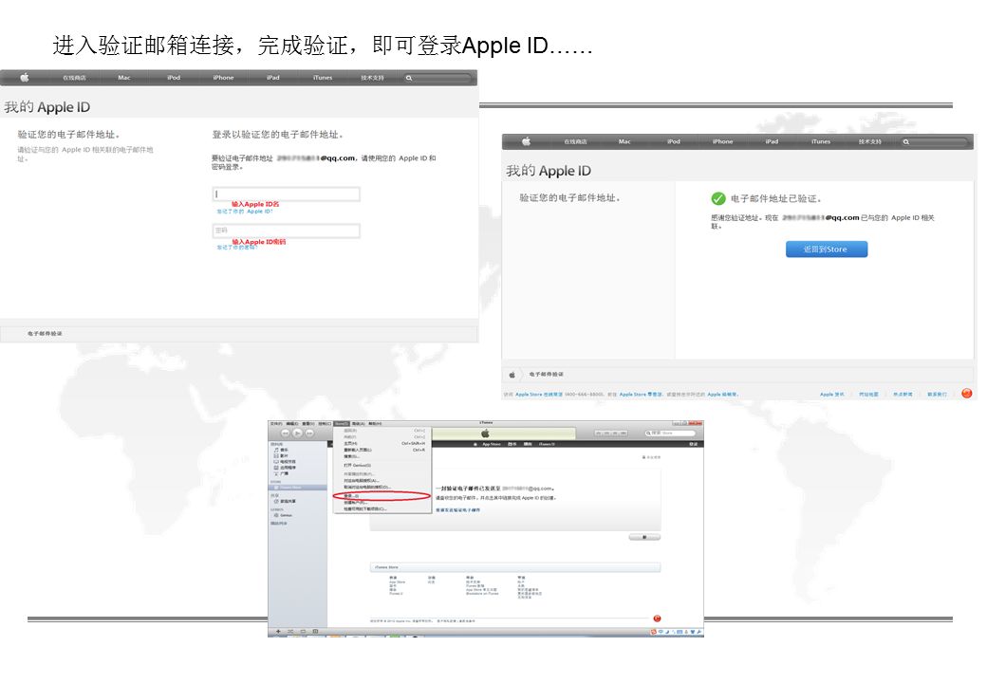Open 在线商店 tab in right verified page

pyautogui.click(x=575, y=141)
